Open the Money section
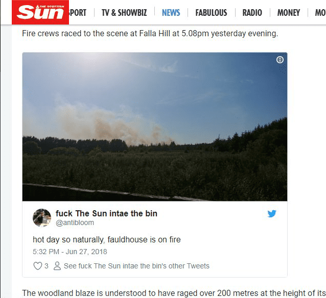 (289, 13)
